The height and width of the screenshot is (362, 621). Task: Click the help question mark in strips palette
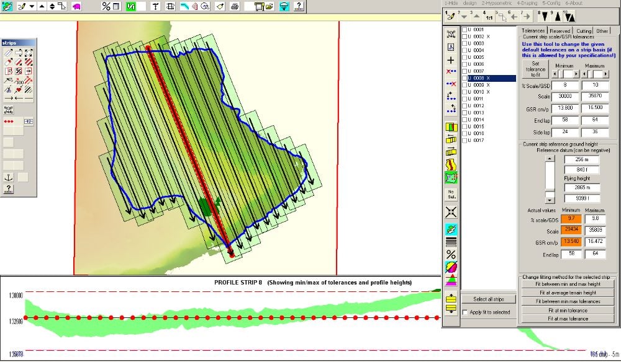[8, 189]
